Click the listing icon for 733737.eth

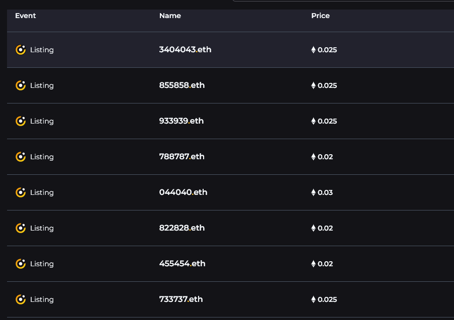(21, 299)
